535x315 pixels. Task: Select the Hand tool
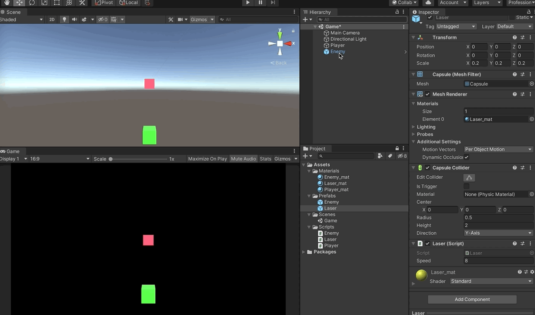[x=7, y=2]
